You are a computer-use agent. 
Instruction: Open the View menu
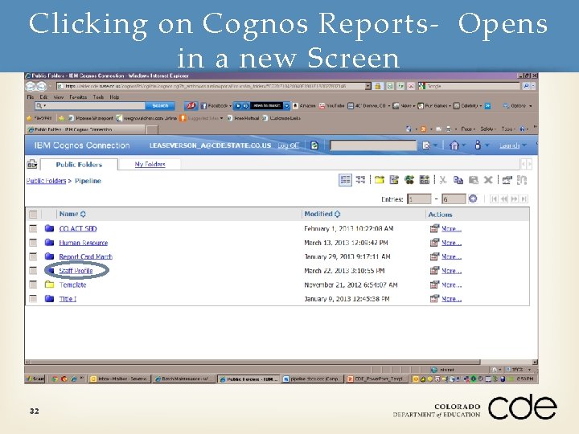59,97
